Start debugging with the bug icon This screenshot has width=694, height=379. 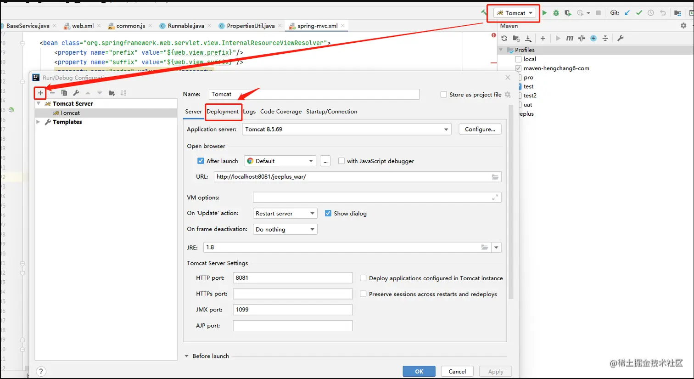tap(556, 13)
